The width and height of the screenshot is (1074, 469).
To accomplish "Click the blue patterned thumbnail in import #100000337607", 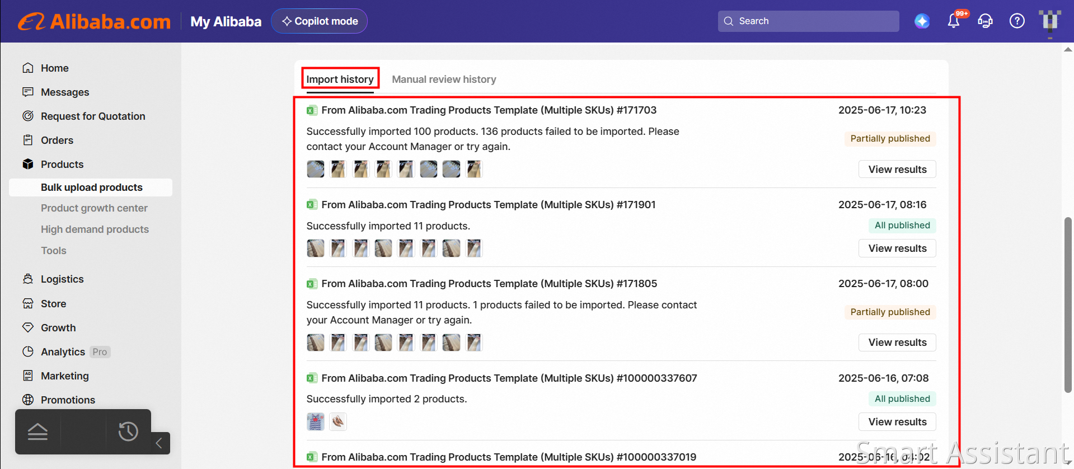I will click(316, 422).
